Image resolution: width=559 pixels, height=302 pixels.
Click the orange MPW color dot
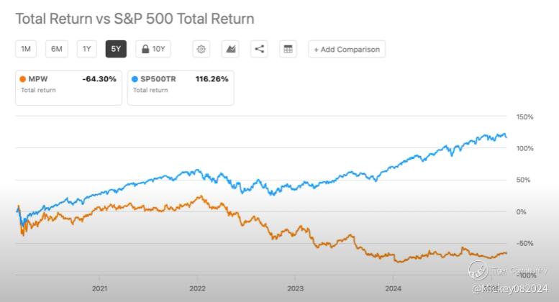click(23, 79)
